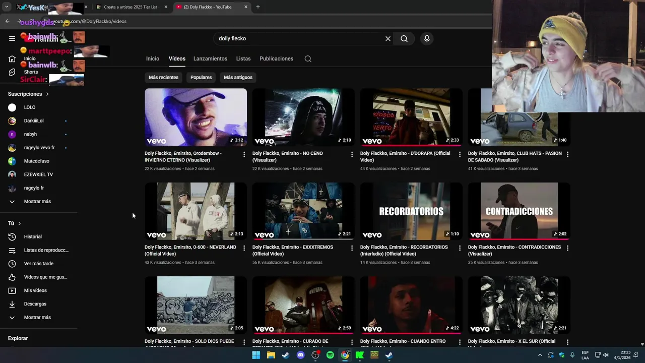Switch to Create a artistas Tier List tab
The height and width of the screenshot is (363, 645).
pyautogui.click(x=131, y=7)
